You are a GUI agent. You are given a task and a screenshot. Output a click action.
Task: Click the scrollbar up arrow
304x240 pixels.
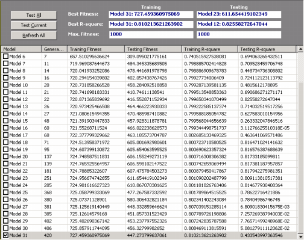click(x=300, y=49)
